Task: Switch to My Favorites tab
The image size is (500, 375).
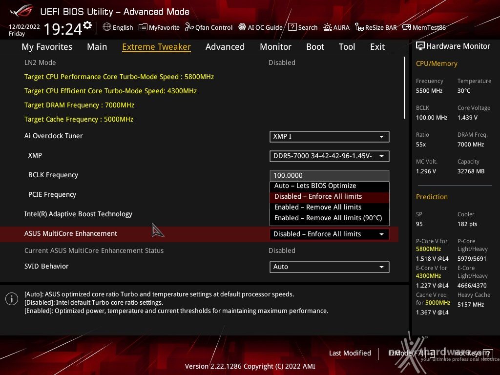Action: [47, 47]
